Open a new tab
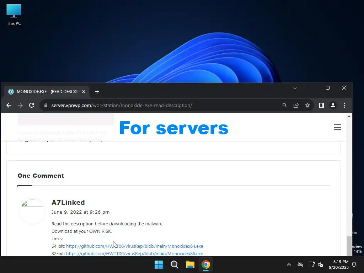Screen dimensions: 364x273 pos(97,92)
